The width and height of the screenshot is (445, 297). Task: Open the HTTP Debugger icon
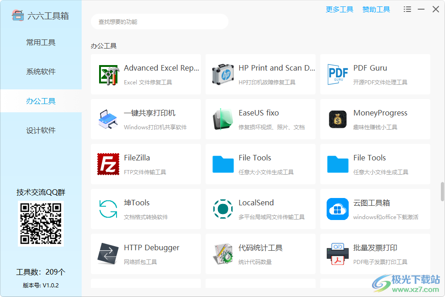108,254
